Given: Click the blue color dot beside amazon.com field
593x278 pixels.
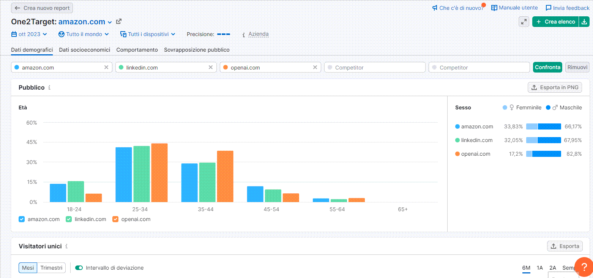Looking at the screenshot, I should tap(16, 67).
